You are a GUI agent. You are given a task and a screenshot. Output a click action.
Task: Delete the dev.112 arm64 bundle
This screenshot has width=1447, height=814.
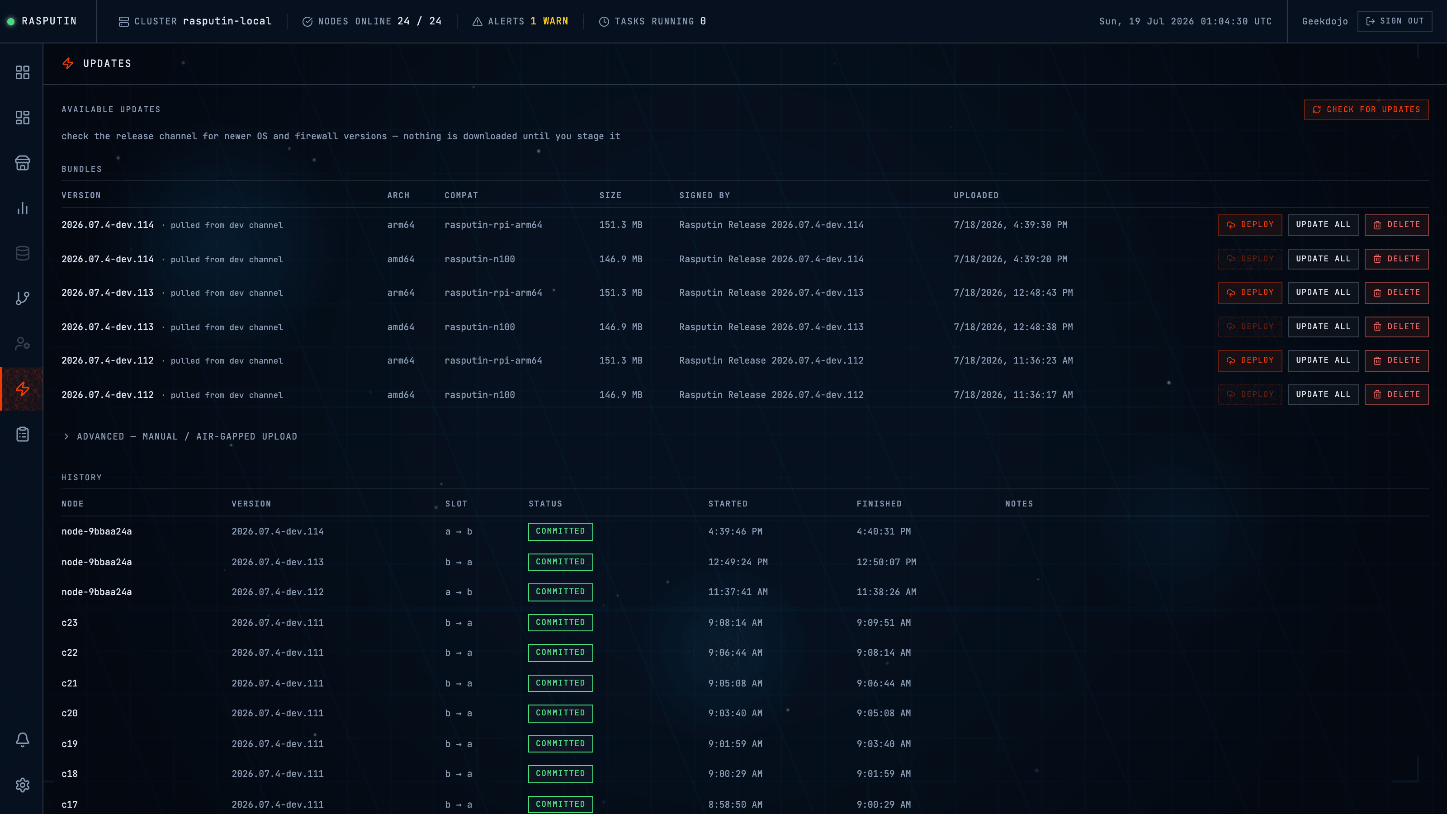tap(1396, 361)
